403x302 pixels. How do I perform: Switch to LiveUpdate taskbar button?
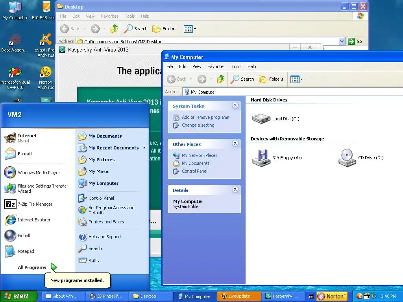click(x=239, y=296)
